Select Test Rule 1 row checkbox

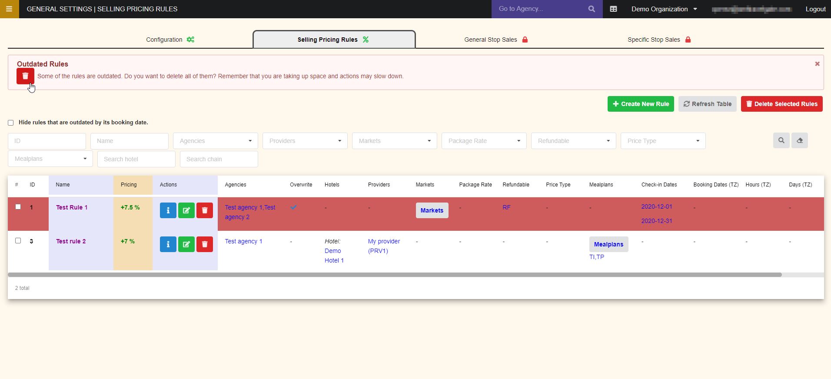click(x=18, y=207)
